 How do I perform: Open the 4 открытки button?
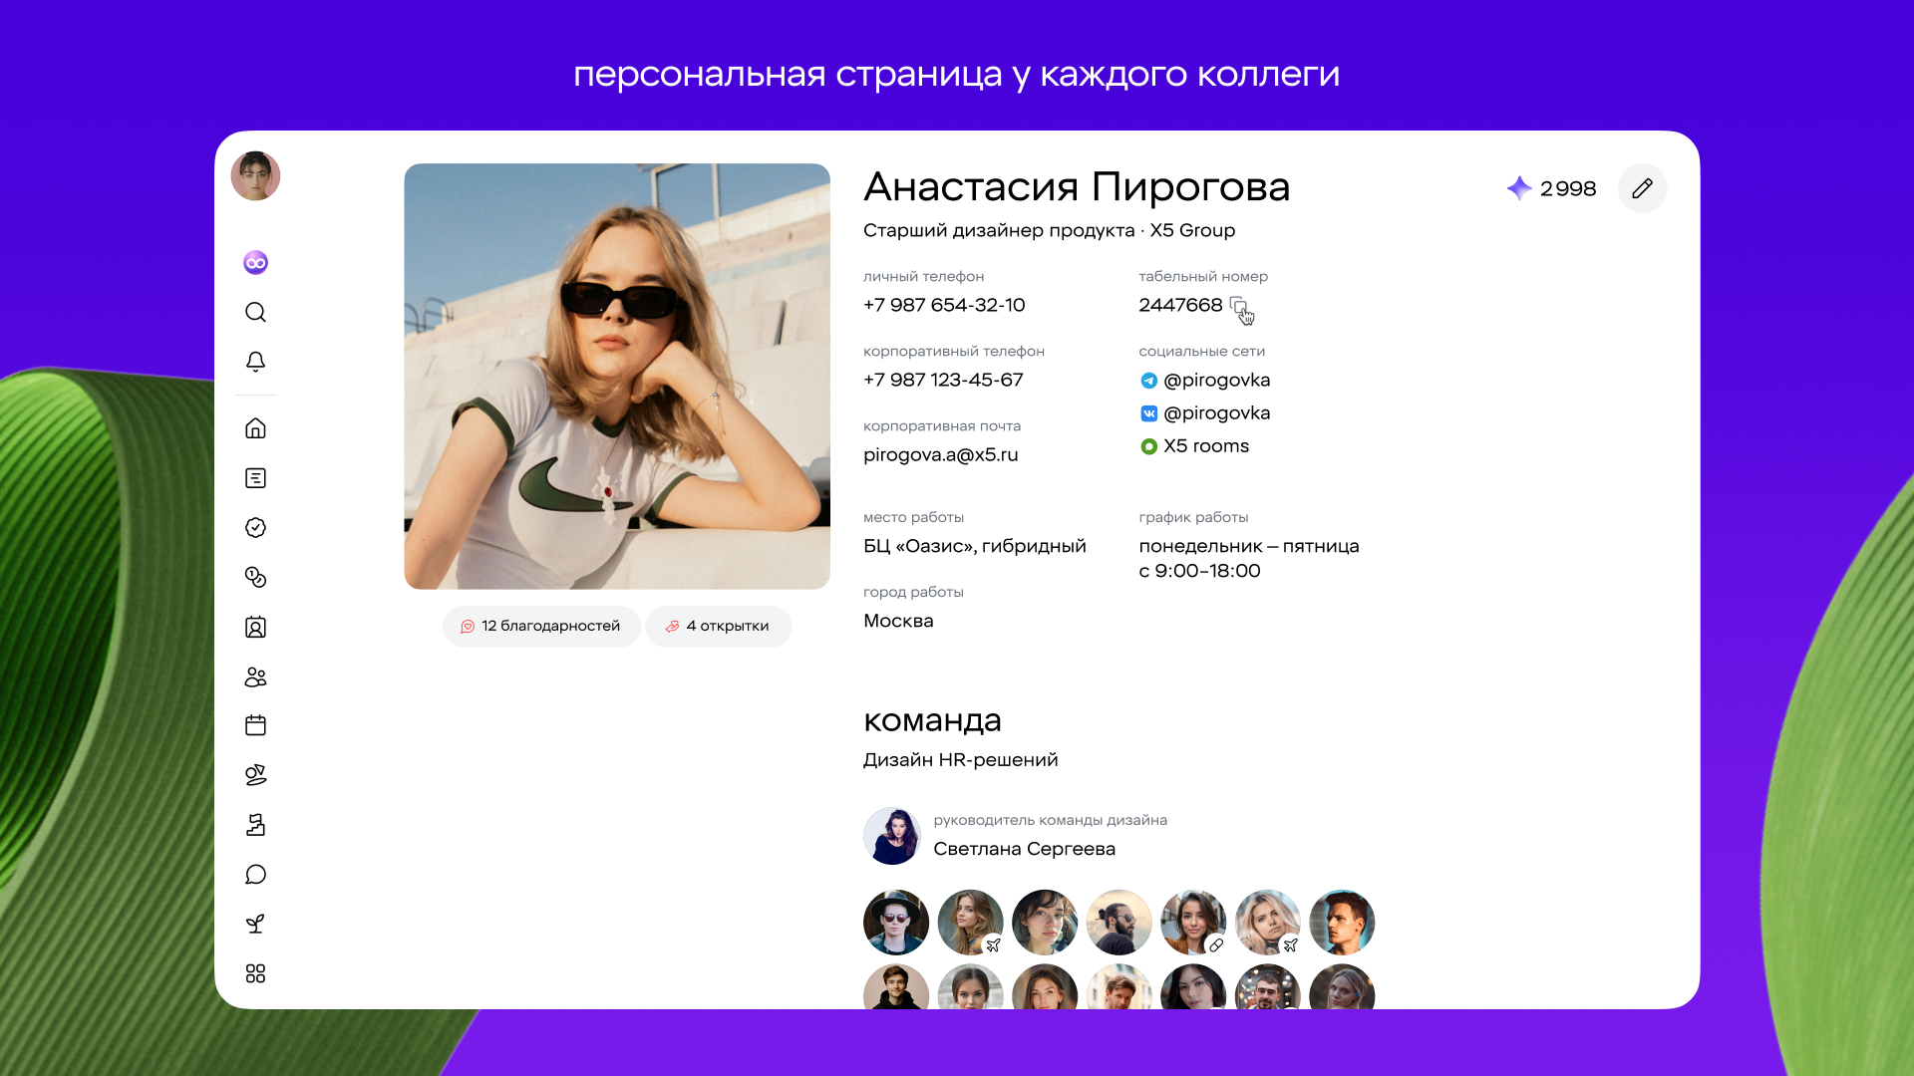(718, 627)
